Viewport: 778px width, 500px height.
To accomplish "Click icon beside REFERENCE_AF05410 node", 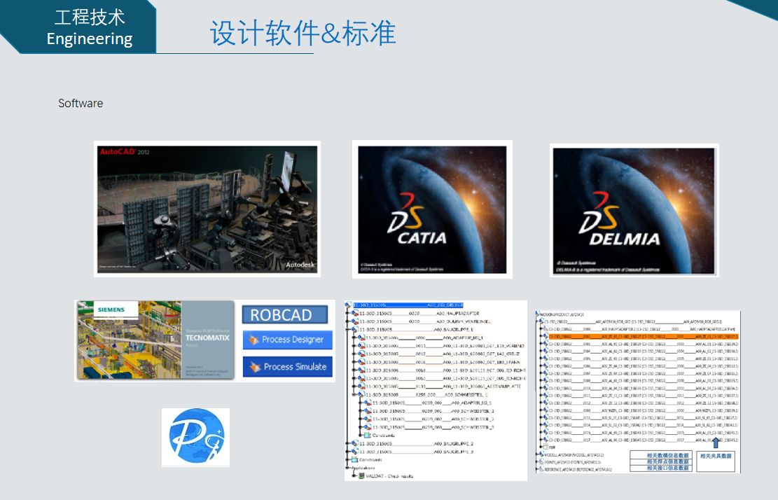I will (542, 469).
